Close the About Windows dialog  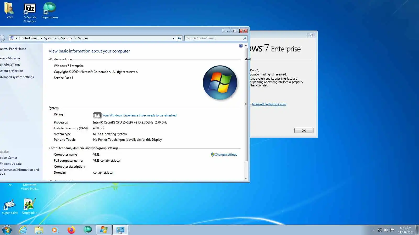[x=311, y=35]
